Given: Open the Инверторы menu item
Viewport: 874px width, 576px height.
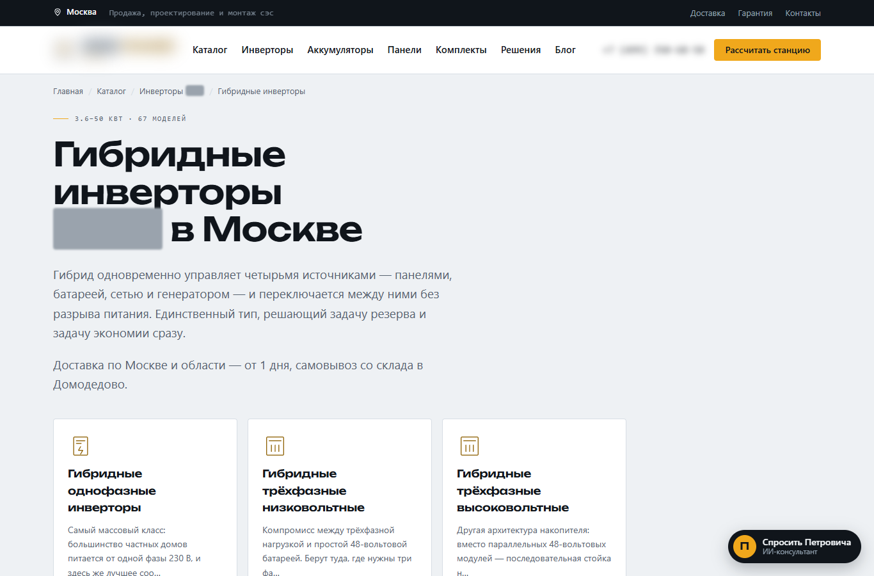Looking at the screenshot, I should click(267, 50).
